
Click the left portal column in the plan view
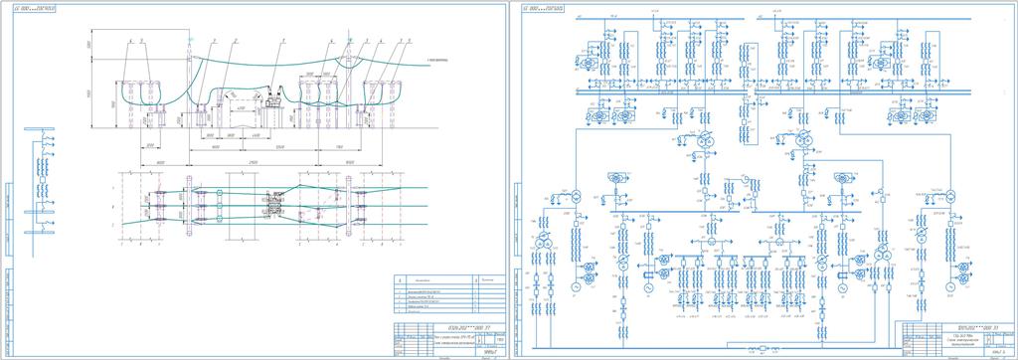(x=189, y=205)
